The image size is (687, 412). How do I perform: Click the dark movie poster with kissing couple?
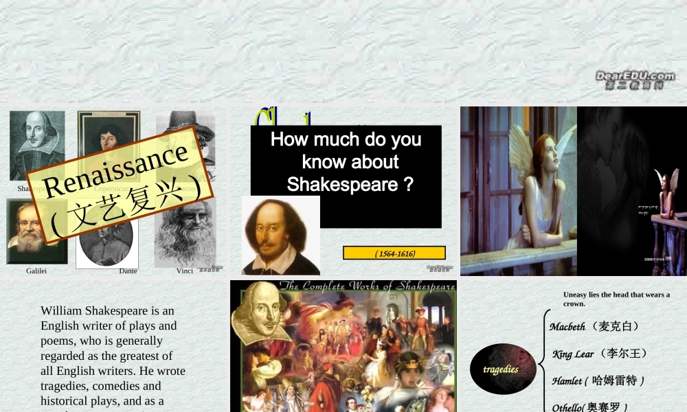coord(632,191)
